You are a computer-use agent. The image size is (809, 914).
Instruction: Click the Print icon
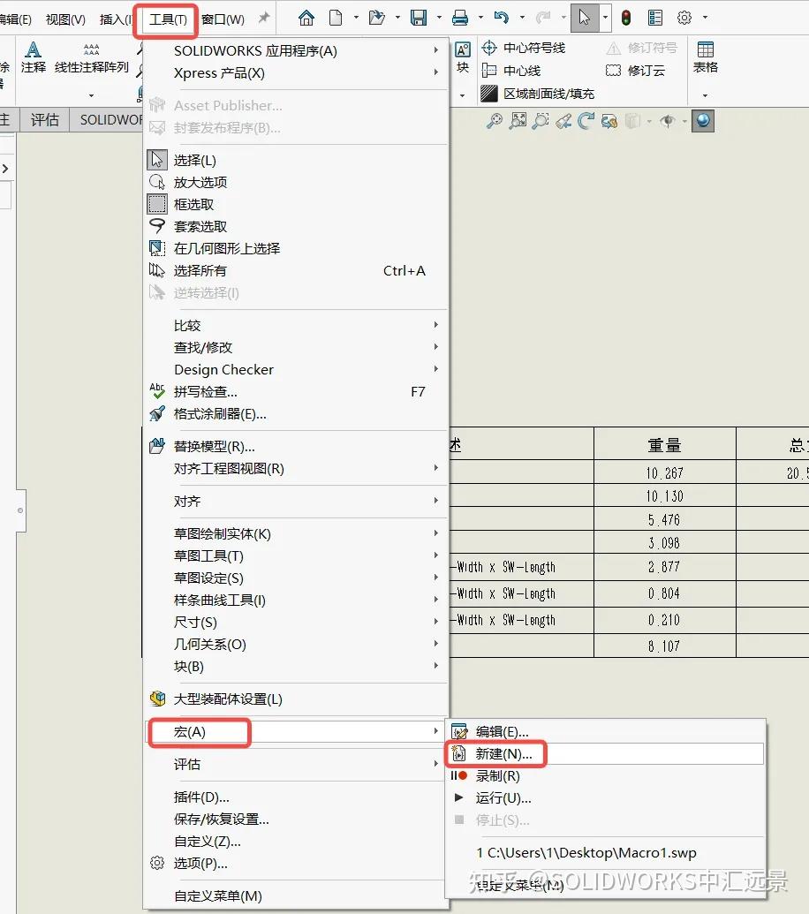pos(460,18)
